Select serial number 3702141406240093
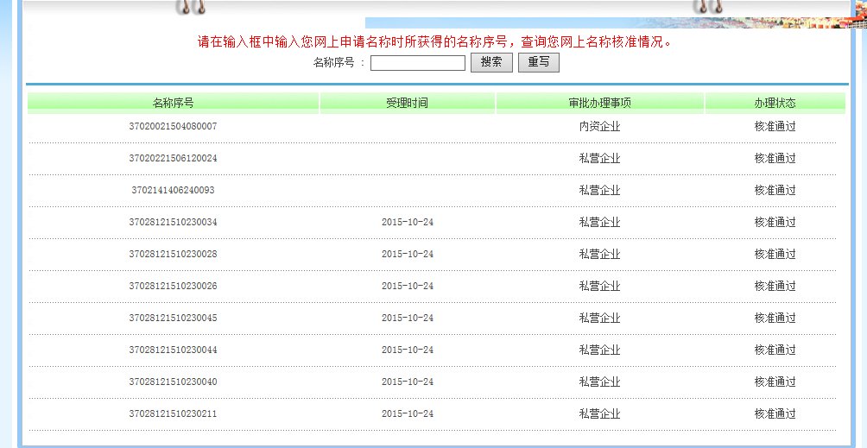Viewport: 867px width, 448px height. coord(173,190)
